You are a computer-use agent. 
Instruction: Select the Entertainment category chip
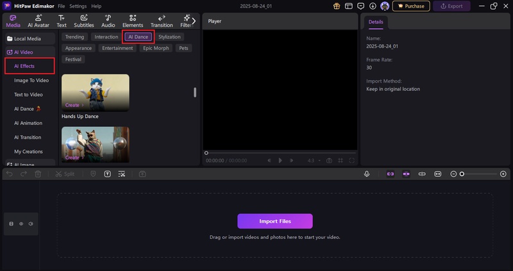click(x=117, y=48)
